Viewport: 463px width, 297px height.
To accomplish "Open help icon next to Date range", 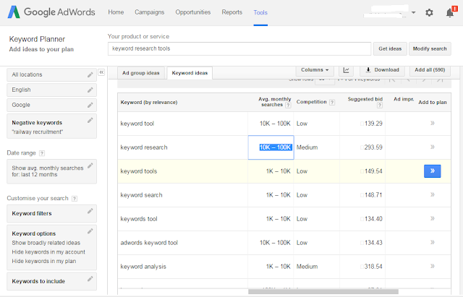I will pyautogui.click(x=42, y=153).
